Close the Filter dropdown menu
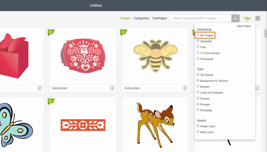This screenshot has width=267, height=152. pyautogui.click(x=247, y=18)
